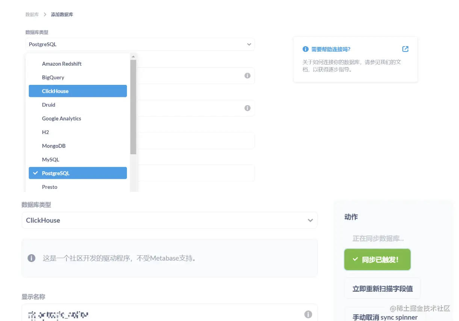Click info icon in community driver notice
The height and width of the screenshot is (321, 459).
pyautogui.click(x=32, y=258)
